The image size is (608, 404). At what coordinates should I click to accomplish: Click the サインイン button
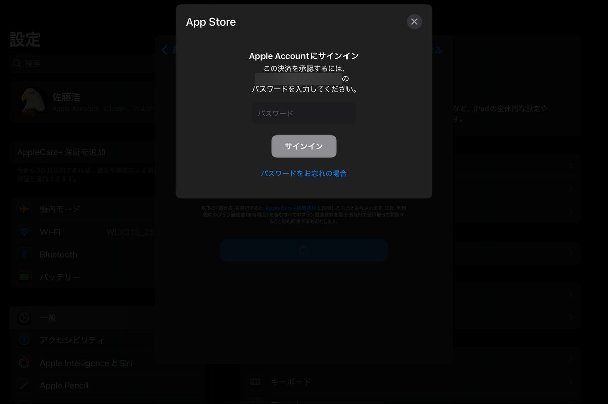pos(304,146)
